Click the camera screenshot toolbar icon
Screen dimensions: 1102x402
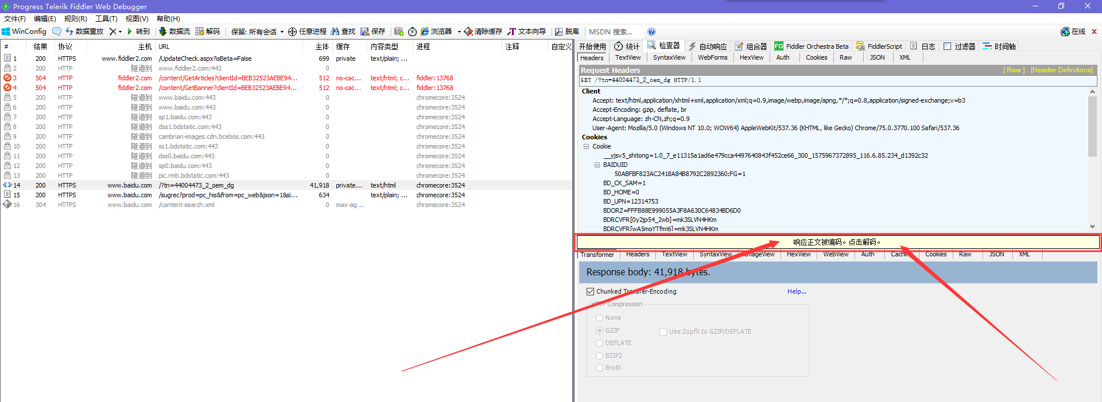coord(398,32)
